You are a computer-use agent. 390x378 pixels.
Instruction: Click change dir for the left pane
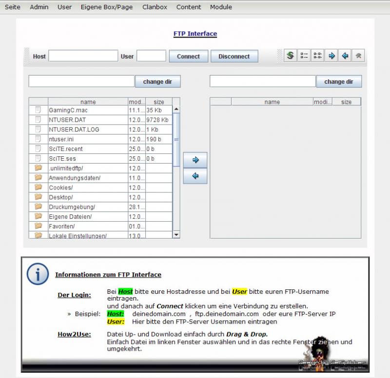pos(157,81)
